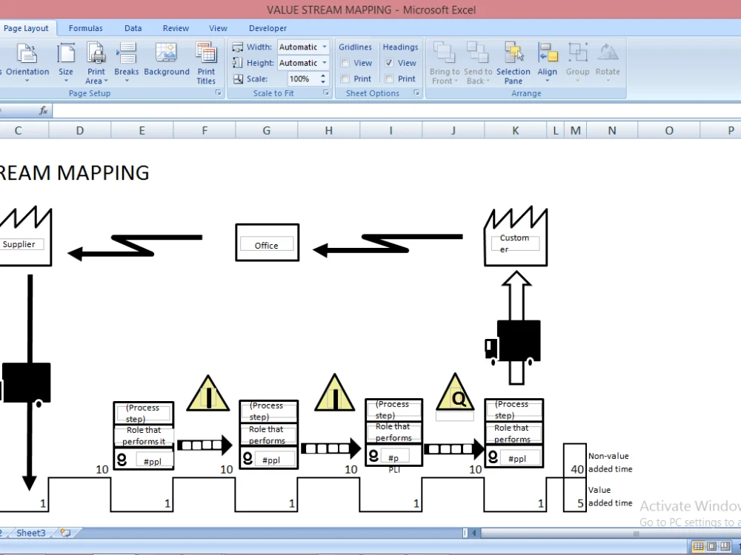The height and width of the screenshot is (555, 741).
Task: Increase the Scale percentage with up arrow
Action: coord(323,75)
